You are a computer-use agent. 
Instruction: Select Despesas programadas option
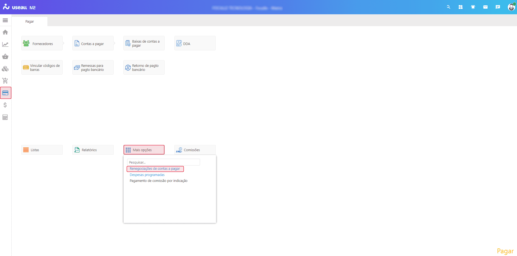(147, 175)
